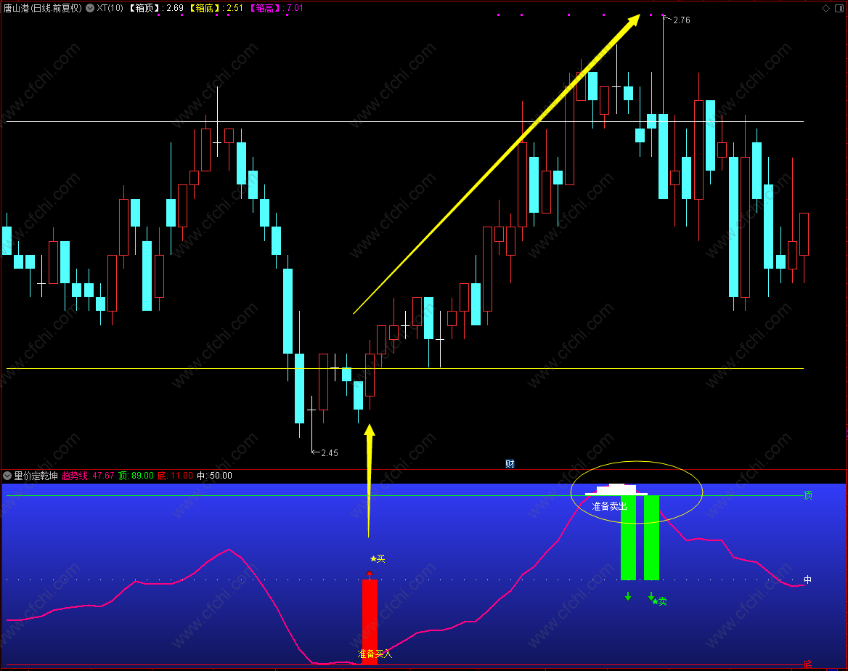
Task: Click the 【箱底】 2.51 value
Action: tap(216, 8)
